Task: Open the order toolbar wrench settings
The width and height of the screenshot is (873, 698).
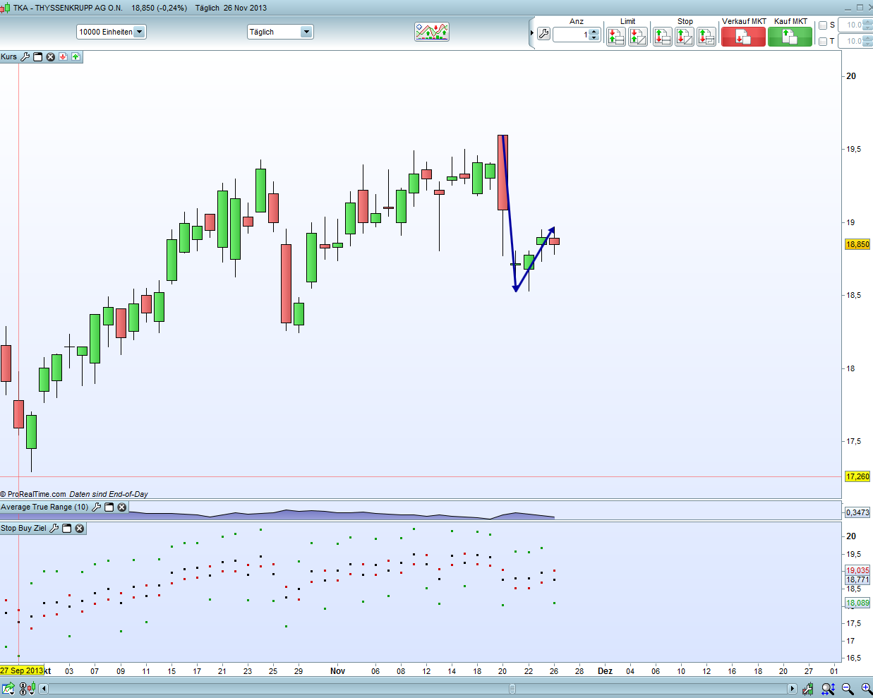Action: [x=543, y=34]
